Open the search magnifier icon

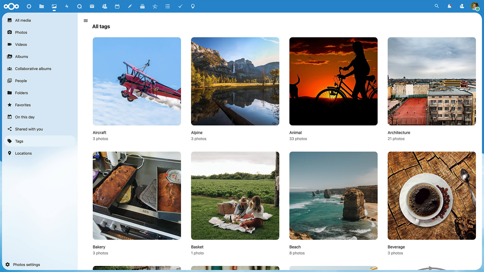coord(437,6)
